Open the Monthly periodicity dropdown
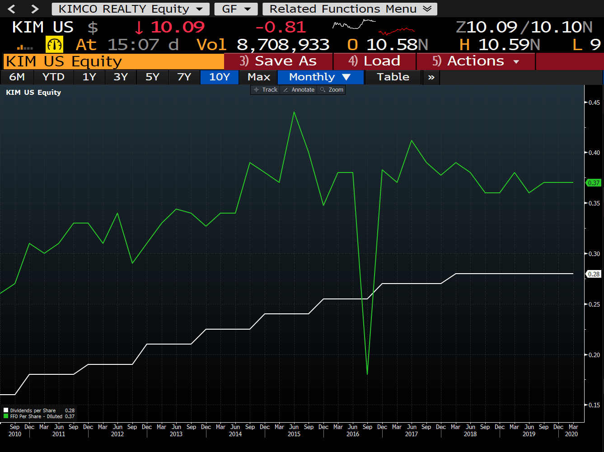 [x=320, y=77]
